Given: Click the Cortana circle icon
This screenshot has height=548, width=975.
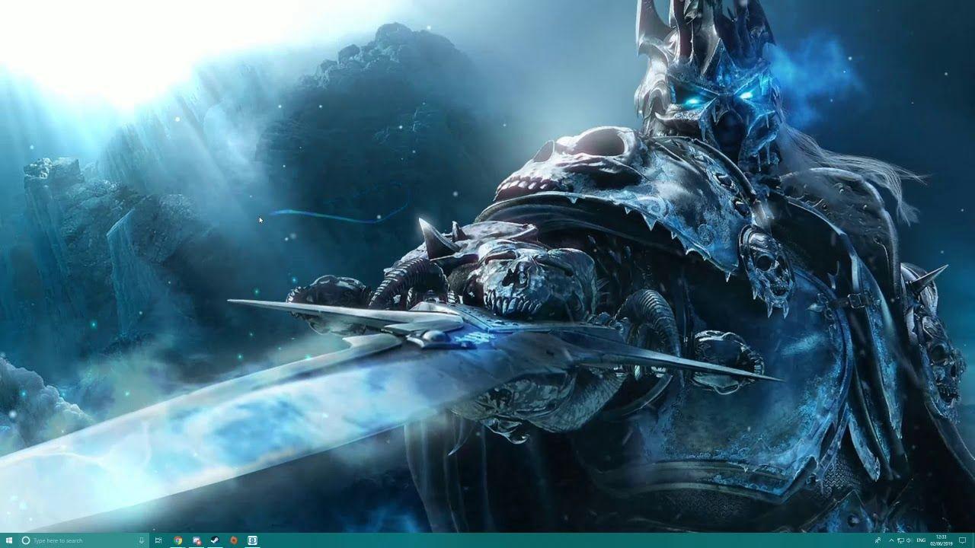Looking at the screenshot, I should (26, 540).
